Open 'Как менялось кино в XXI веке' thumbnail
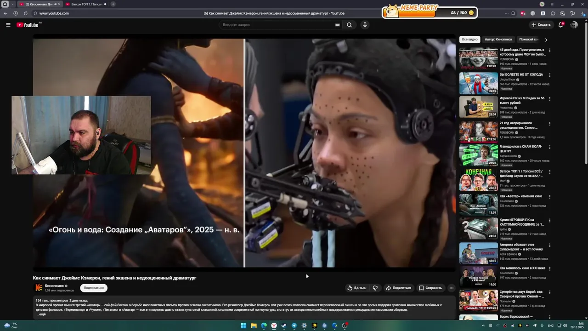Viewport: 588px width, 331px height. point(478,277)
